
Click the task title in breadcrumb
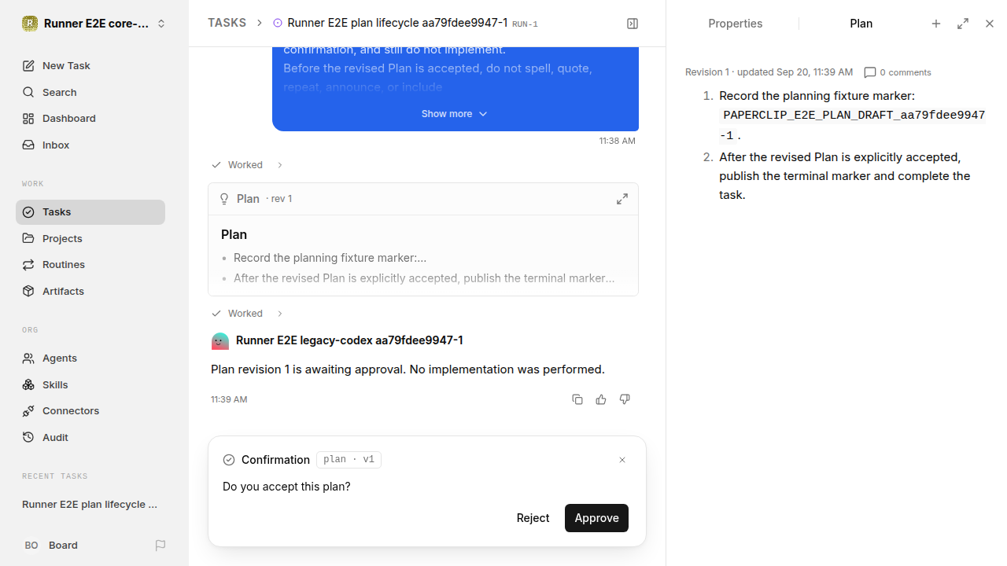pyautogui.click(x=397, y=23)
